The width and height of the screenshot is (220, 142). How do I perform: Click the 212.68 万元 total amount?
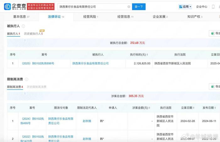tap(137, 43)
